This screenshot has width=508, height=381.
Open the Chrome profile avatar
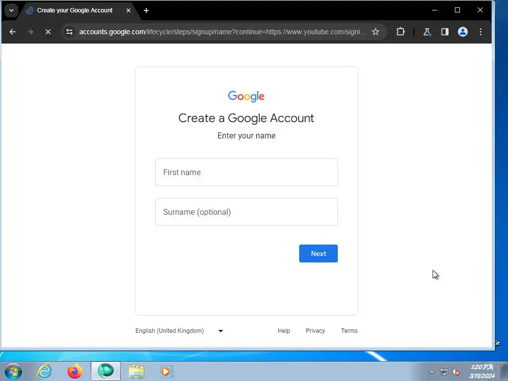[x=463, y=32]
